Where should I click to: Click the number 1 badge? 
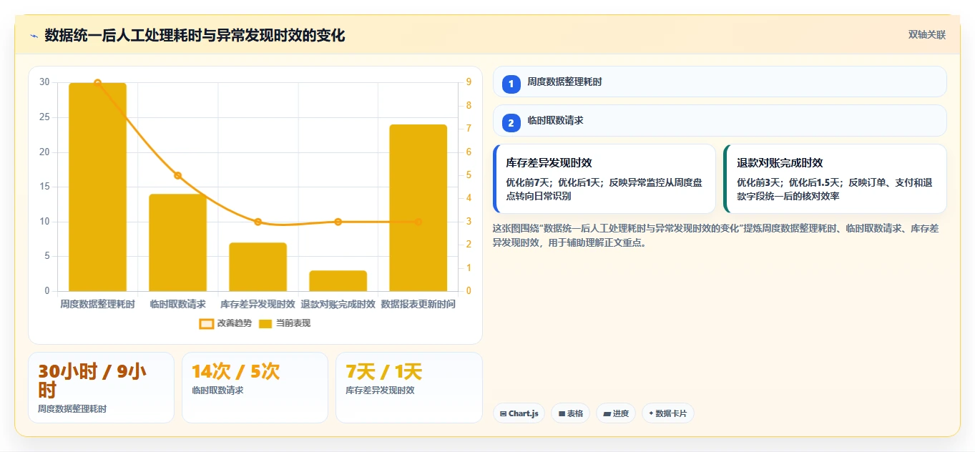pos(511,84)
